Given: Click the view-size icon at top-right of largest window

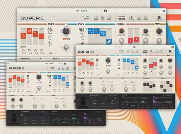Looking at the screenshot, I should point(163,11).
